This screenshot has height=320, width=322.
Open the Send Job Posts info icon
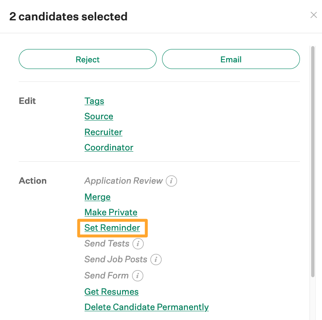point(156,260)
